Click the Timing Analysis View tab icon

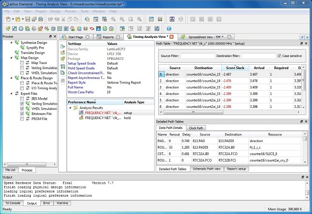tap(129, 37)
